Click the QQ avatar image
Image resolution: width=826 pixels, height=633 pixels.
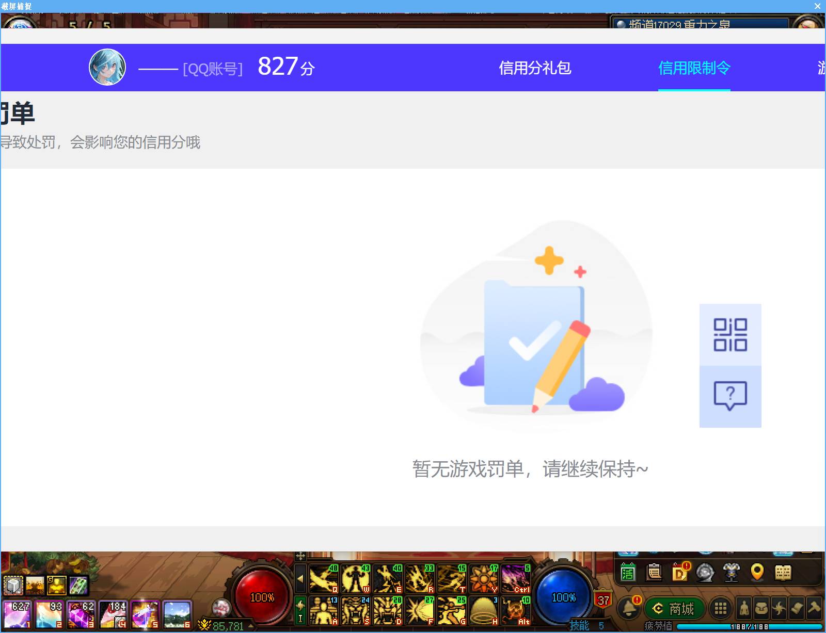(107, 68)
